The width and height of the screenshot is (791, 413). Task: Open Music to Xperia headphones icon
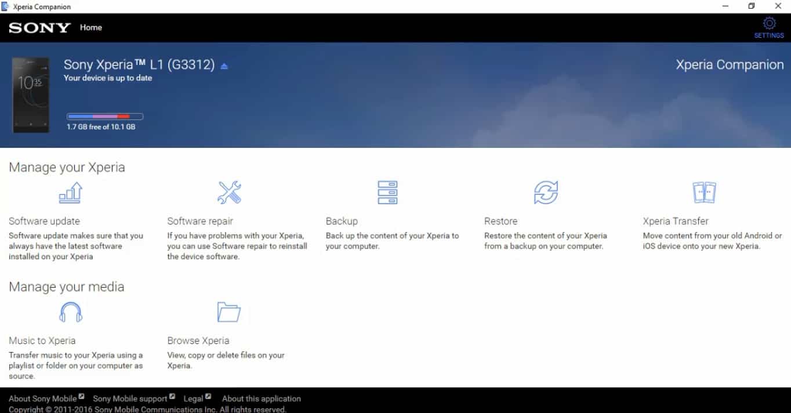[71, 312]
